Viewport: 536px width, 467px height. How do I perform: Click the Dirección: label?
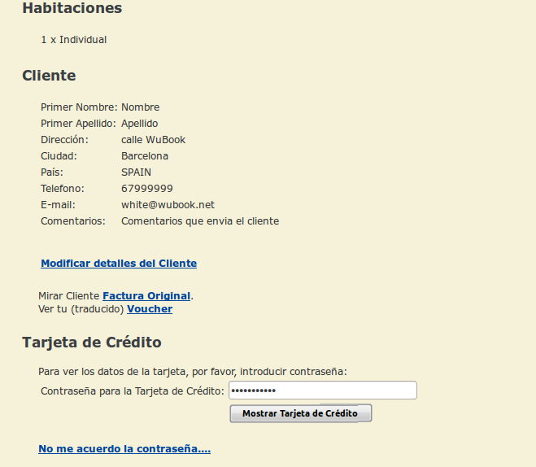64,139
